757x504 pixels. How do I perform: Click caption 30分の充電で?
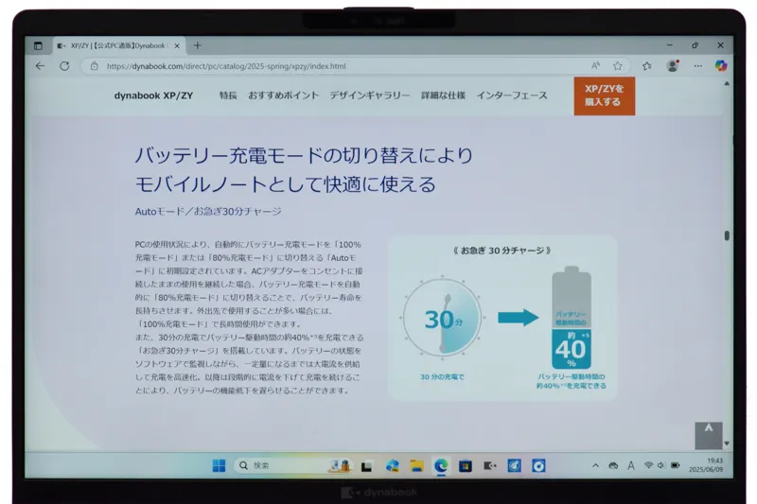pyautogui.click(x=442, y=376)
